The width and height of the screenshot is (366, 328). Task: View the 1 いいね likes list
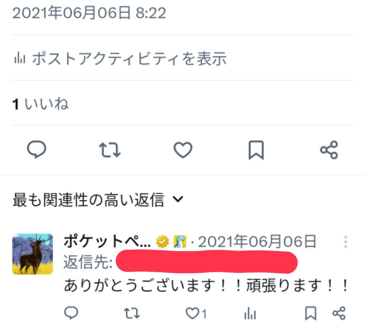pos(40,104)
